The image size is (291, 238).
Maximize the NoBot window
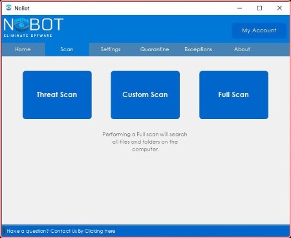pos(260,8)
